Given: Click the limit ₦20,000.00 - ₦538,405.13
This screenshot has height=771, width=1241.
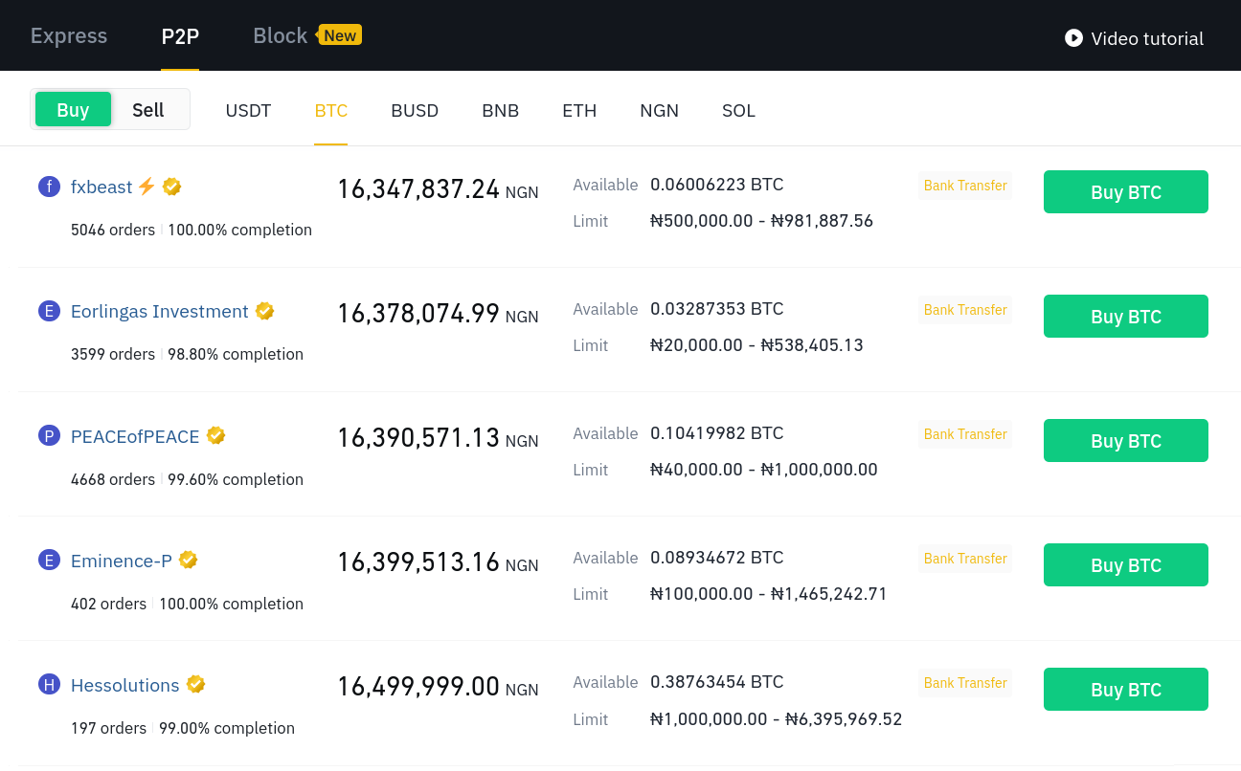Looking at the screenshot, I should point(757,345).
